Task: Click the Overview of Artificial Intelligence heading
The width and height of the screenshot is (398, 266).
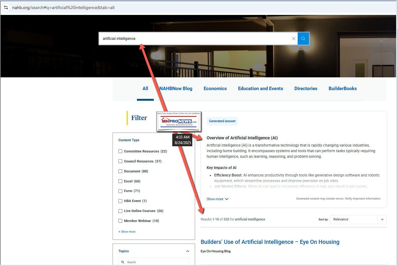Action: pyautogui.click(x=242, y=138)
